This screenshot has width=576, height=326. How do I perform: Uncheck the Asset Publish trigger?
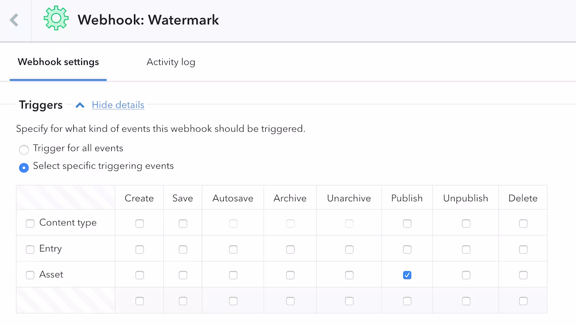click(407, 275)
